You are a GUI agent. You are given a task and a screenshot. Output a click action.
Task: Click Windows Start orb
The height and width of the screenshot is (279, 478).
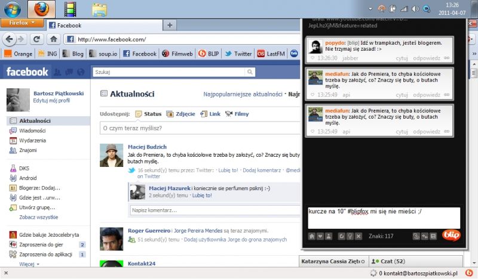pyautogui.click(x=13, y=9)
